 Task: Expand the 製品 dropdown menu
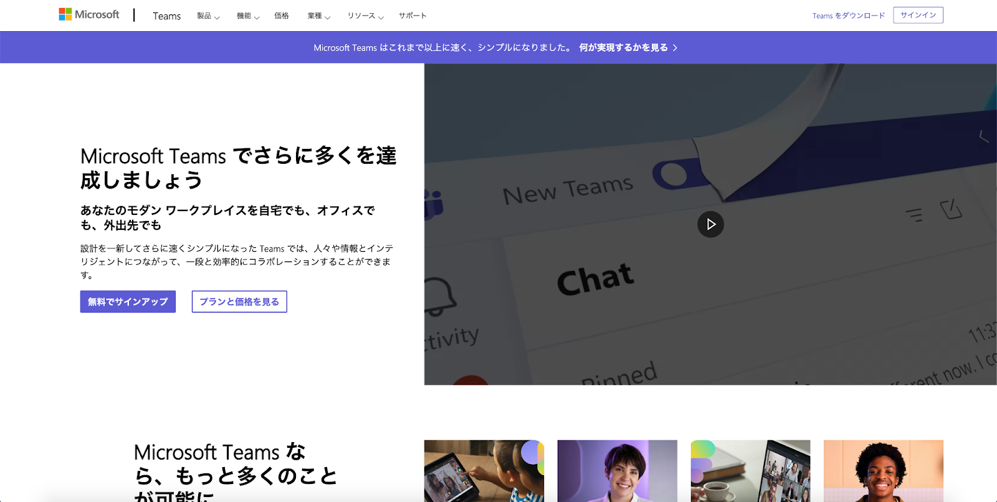click(x=208, y=16)
